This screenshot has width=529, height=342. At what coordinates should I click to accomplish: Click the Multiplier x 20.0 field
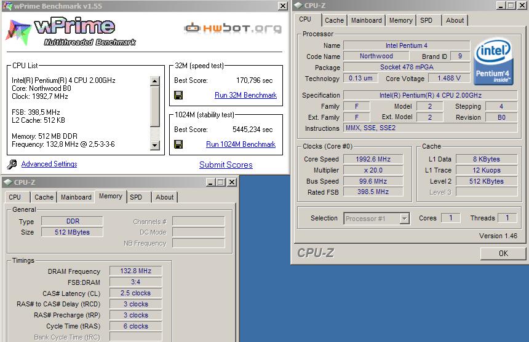click(373, 170)
